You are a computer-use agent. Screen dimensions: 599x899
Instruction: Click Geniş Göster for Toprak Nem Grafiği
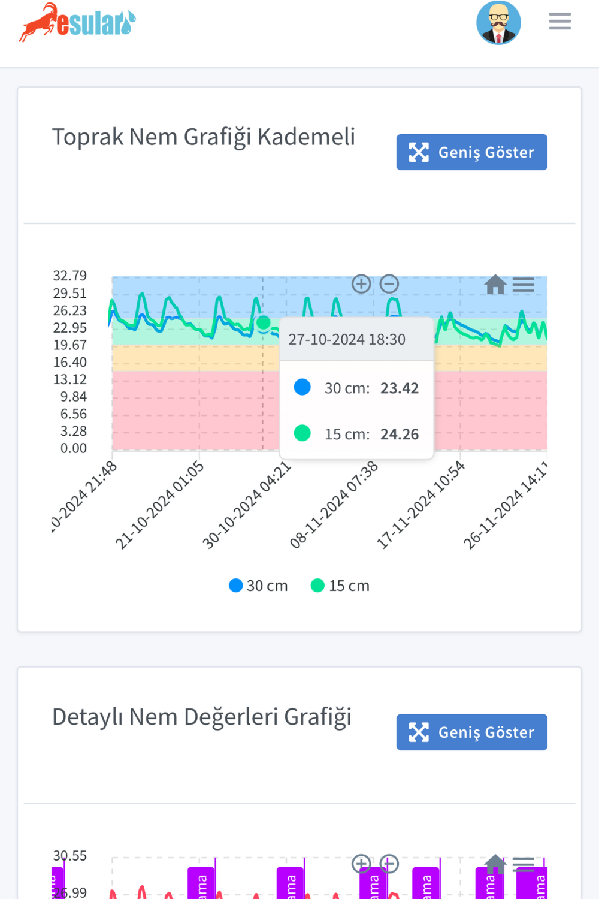pyautogui.click(x=471, y=152)
